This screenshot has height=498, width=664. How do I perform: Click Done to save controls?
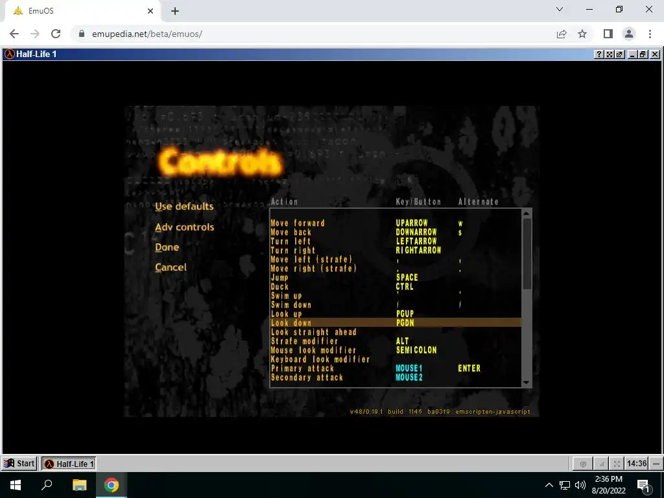click(167, 247)
